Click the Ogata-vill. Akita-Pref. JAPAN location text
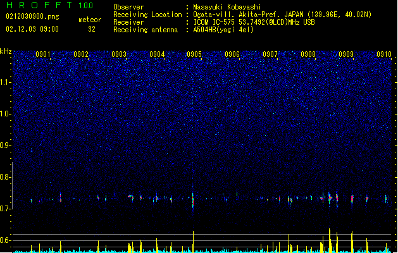The image size is (398, 253). point(248,15)
